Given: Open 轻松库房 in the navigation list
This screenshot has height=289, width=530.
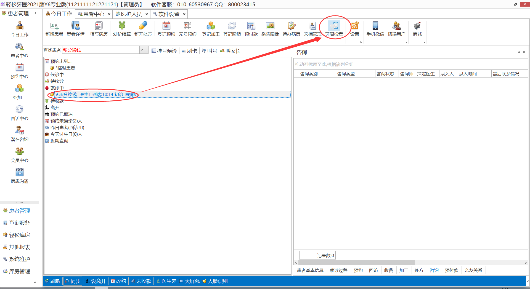Looking at the screenshot, I should 17,235.
